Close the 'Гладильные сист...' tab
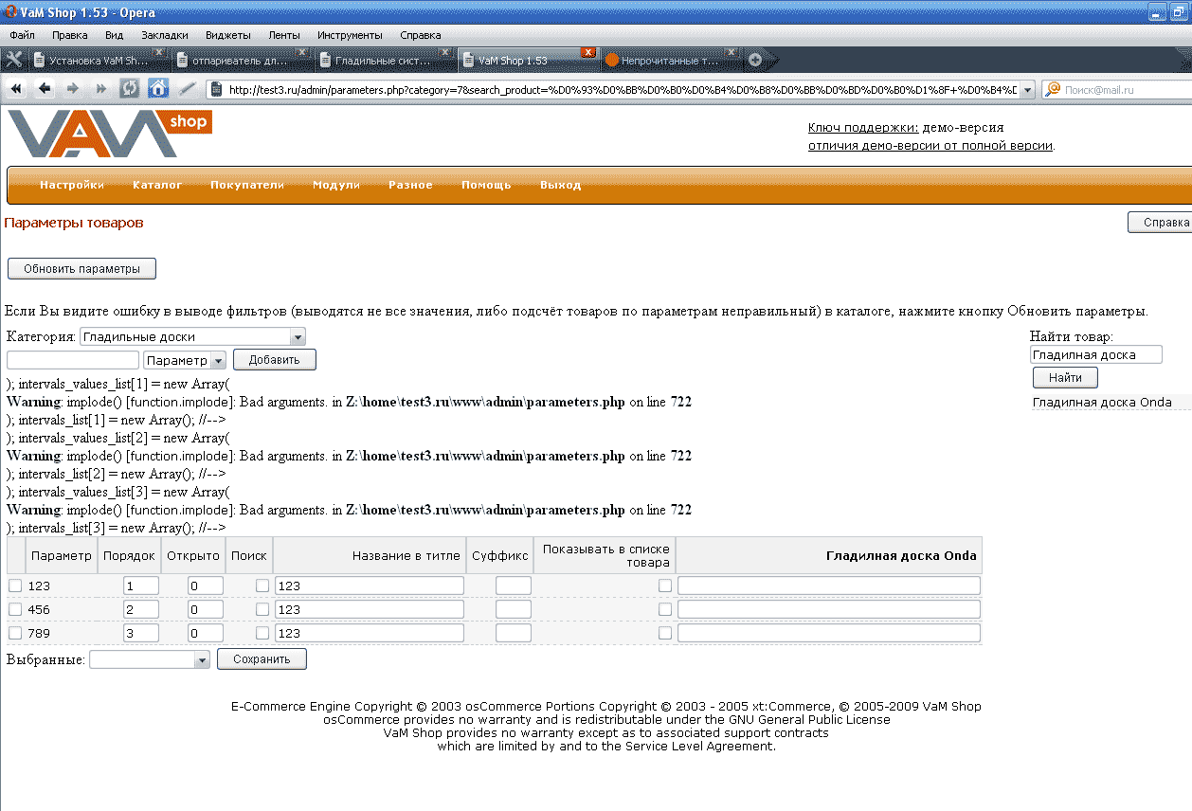This screenshot has width=1192, height=811. (x=445, y=52)
